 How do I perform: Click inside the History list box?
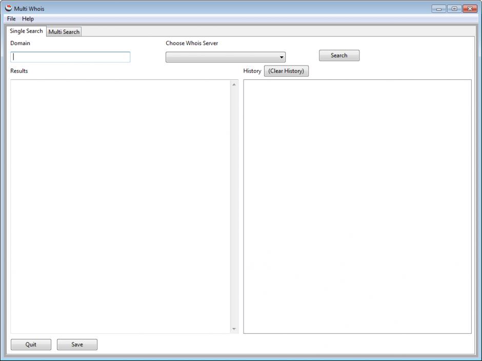click(x=357, y=205)
